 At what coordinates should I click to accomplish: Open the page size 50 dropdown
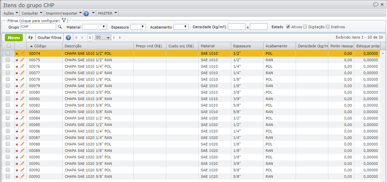tap(103, 38)
